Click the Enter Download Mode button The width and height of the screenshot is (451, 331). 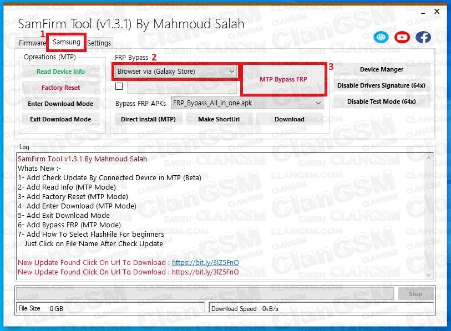click(x=60, y=104)
